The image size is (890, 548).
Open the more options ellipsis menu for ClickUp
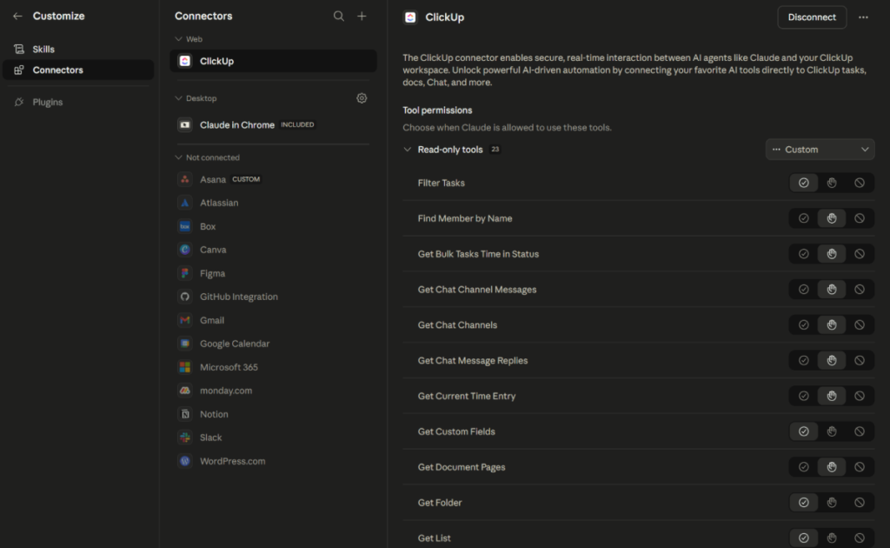point(863,17)
